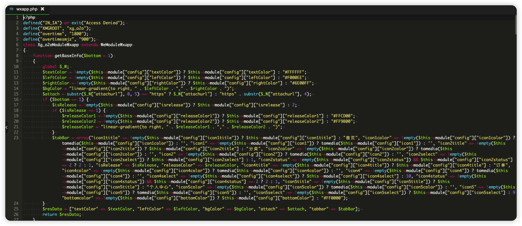The image size is (522, 226).
Task: Switch to the wxapp.php tab
Action: point(27,9)
